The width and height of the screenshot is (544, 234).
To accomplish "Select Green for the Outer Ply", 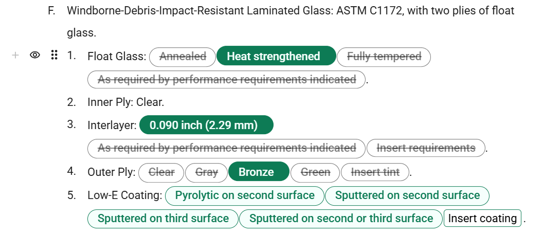I will pyautogui.click(x=315, y=172).
